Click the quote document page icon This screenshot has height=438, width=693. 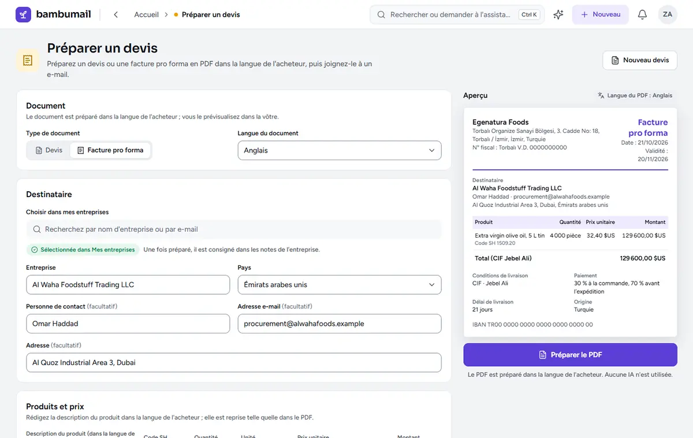pyautogui.click(x=28, y=60)
